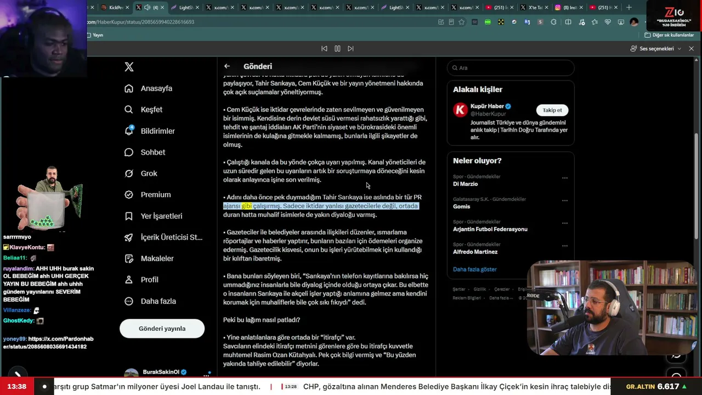Image resolution: width=702 pixels, height=395 pixels.
Task: Open the browser split screen icon
Action: pyautogui.click(x=568, y=22)
